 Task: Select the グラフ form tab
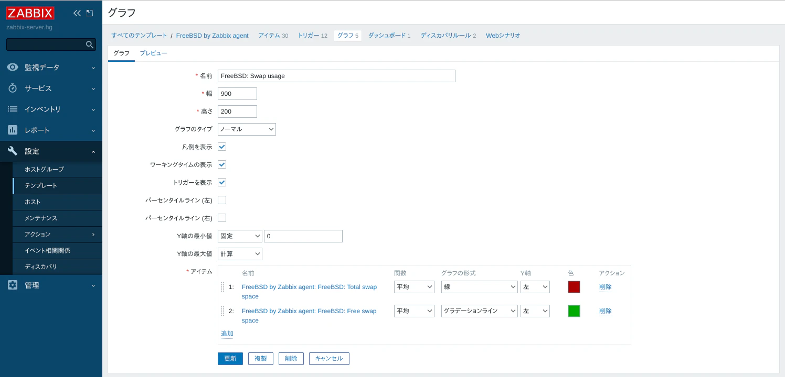[x=121, y=53]
